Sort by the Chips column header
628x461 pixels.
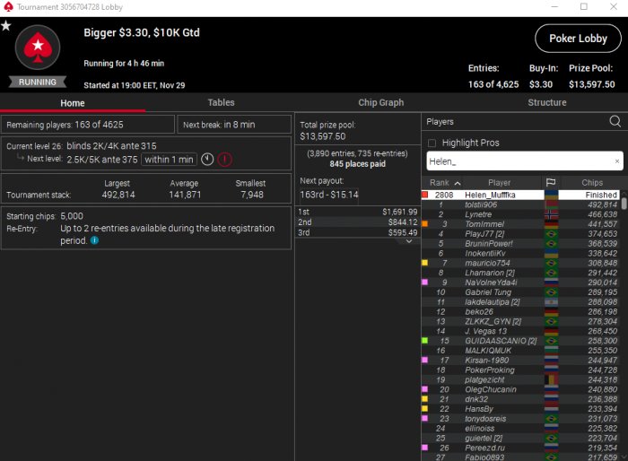pyautogui.click(x=592, y=183)
